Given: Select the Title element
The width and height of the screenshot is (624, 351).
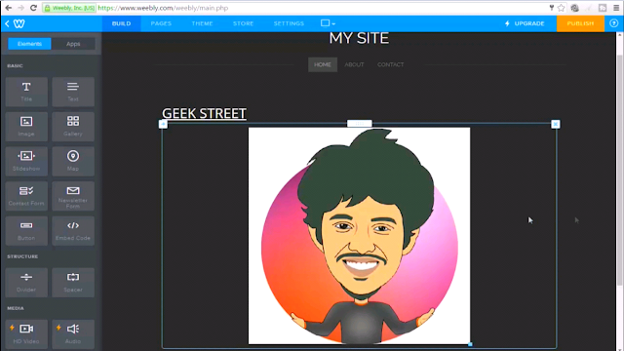Looking at the screenshot, I should point(26,92).
